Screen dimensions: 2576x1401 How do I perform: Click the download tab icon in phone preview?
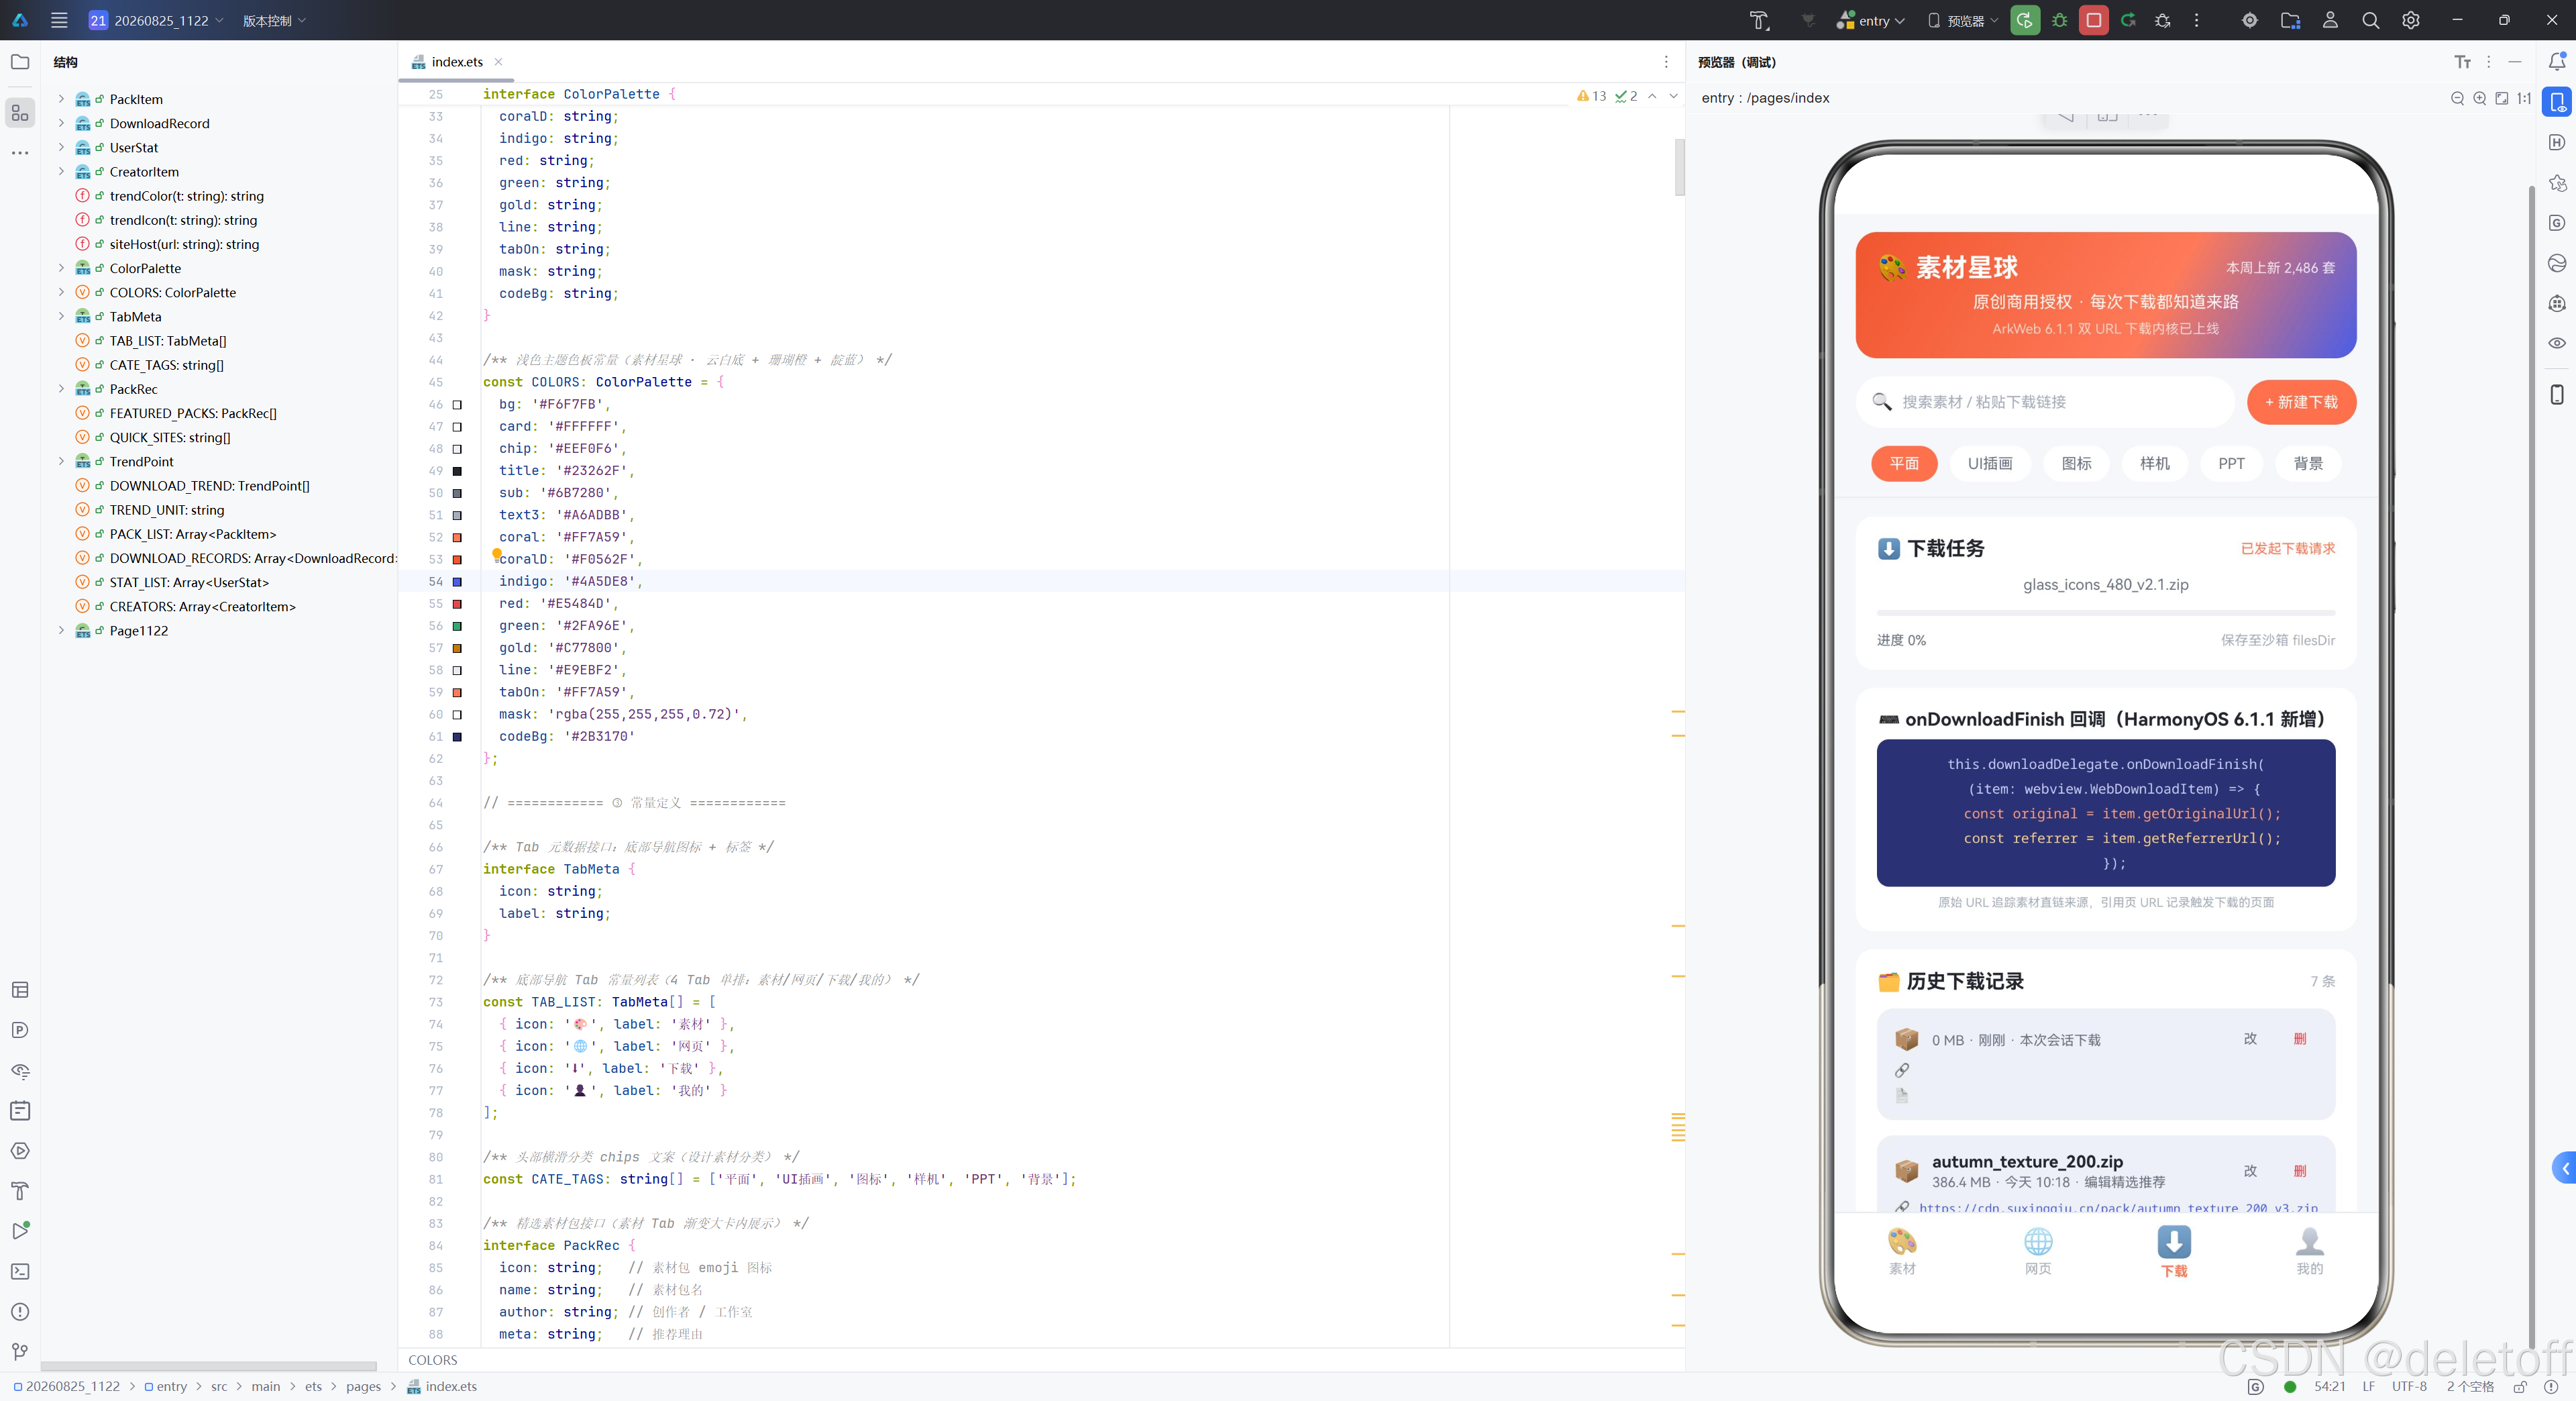(2174, 1242)
